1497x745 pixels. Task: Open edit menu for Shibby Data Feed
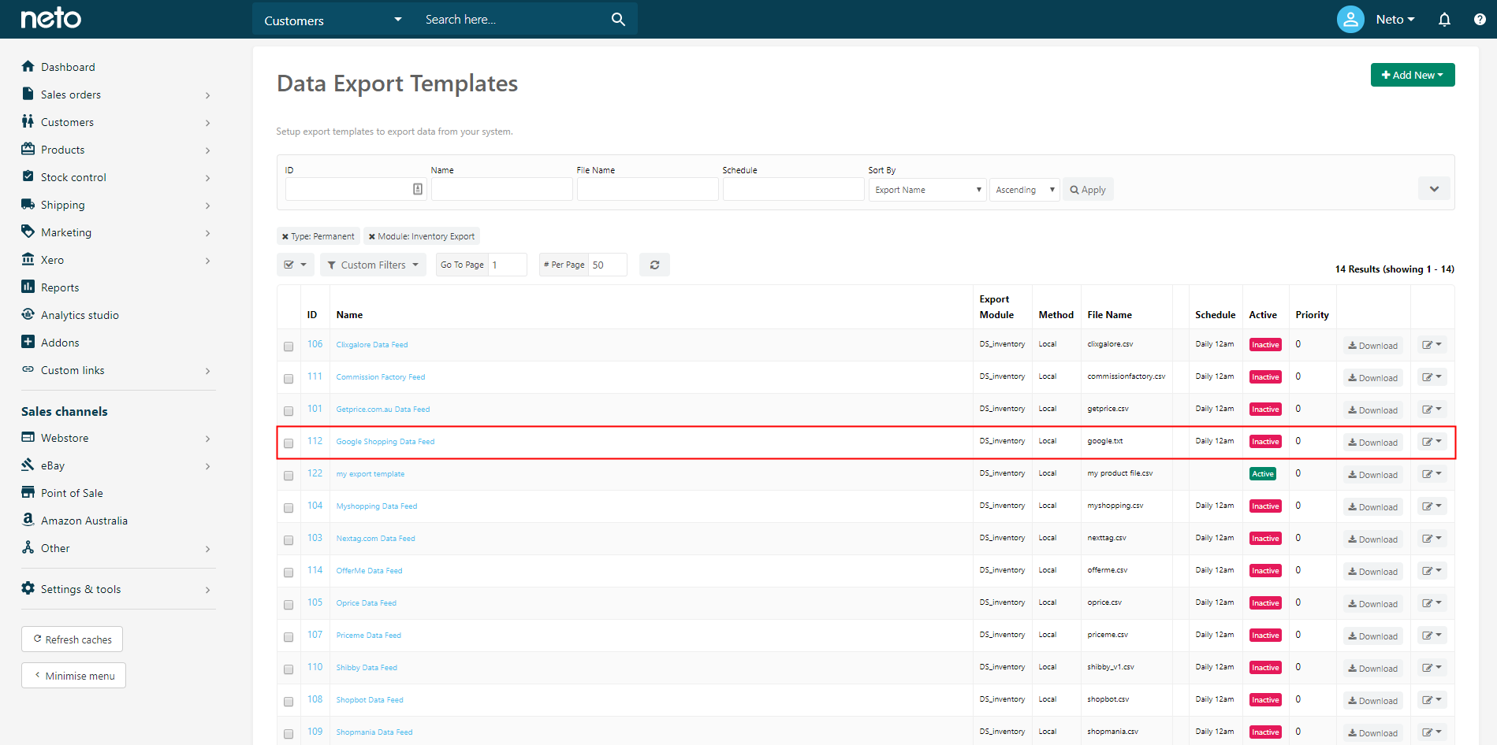point(1432,668)
